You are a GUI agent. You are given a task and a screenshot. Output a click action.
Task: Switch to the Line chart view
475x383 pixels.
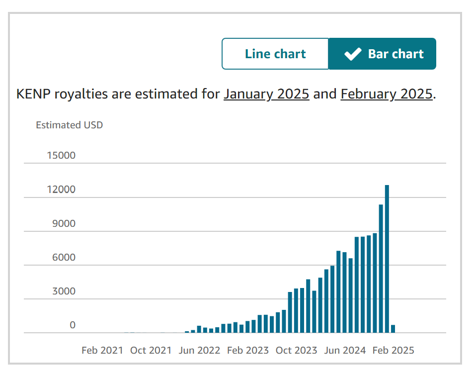[x=275, y=54]
